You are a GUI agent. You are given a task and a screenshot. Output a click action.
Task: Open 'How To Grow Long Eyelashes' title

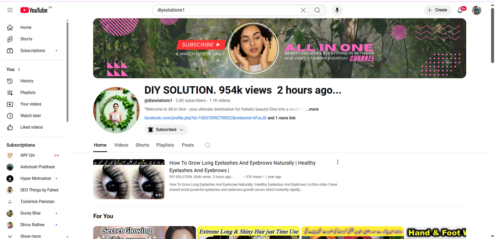(x=242, y=167)
